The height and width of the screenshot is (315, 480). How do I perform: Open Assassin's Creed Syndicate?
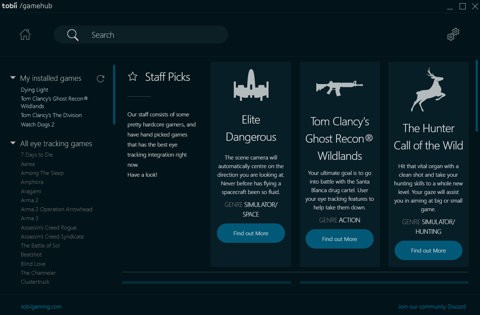click(52, 237)
